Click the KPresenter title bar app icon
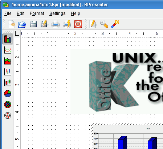163x149 pixels. (x=6, y=5)
